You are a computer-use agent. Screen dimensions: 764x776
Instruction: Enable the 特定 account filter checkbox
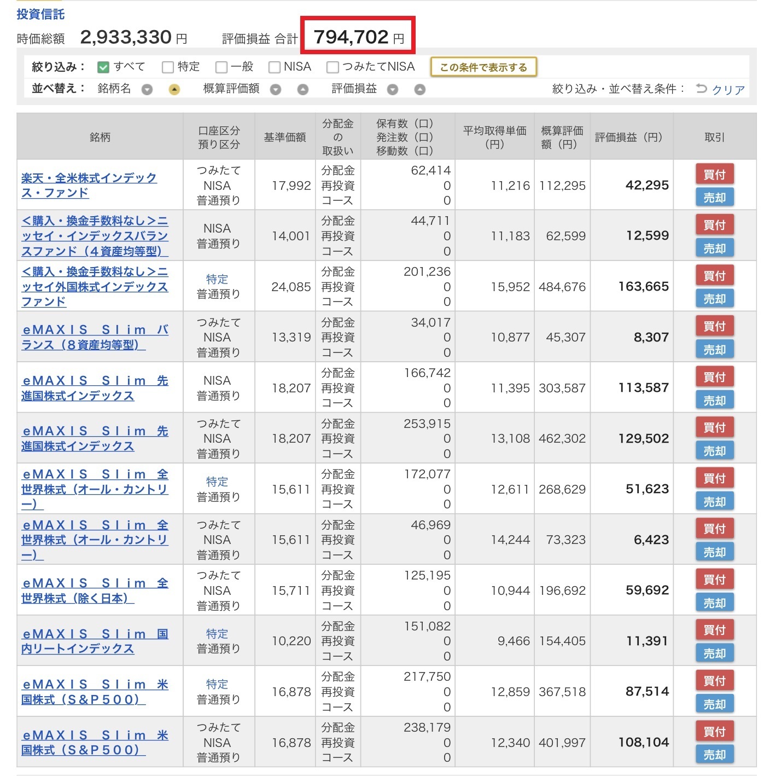tap(167, 67)
